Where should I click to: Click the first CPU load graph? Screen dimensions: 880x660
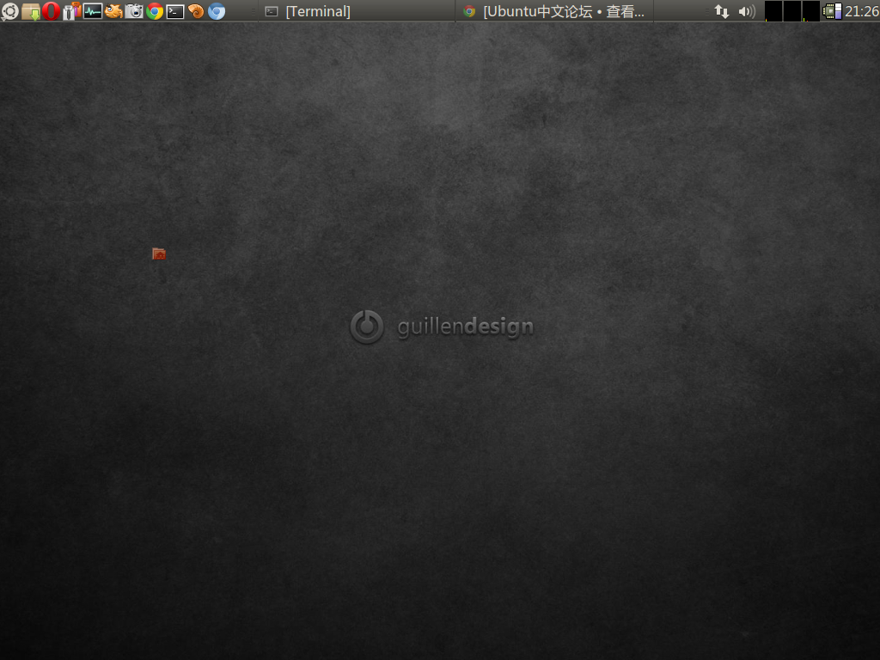[773, 11]
